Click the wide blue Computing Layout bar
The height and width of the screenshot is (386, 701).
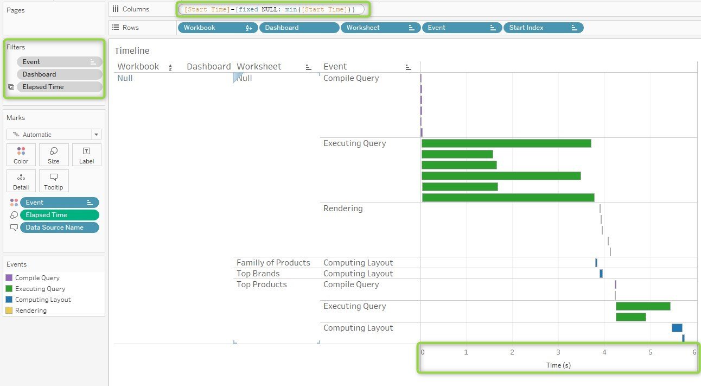point(677,328)
